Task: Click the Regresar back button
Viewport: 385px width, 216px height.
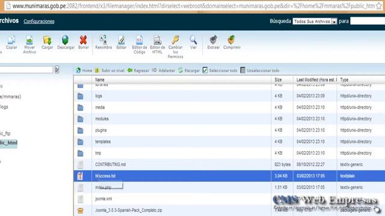Action: tap(138, 70)
